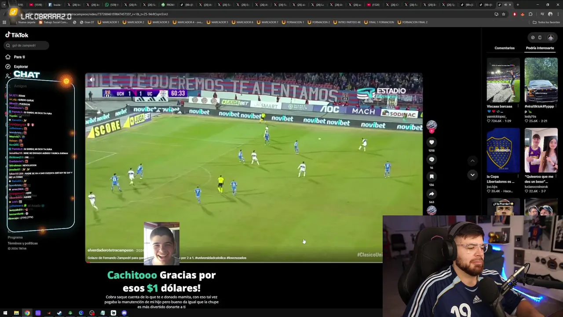
Task: Open the FINAL 1 FORMACION bookmark
Action: [379, 22]
